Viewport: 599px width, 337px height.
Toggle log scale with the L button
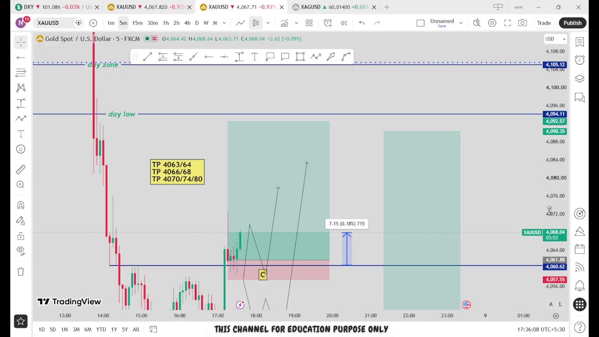[x=560, y=305]
